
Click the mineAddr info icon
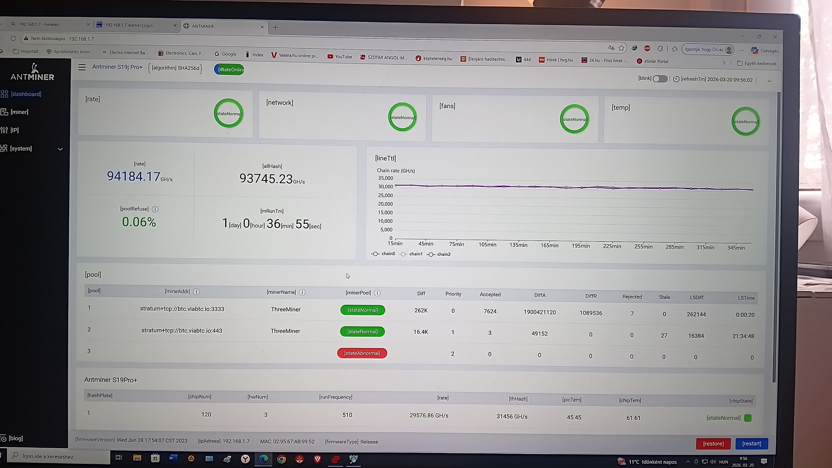(197, 292)
